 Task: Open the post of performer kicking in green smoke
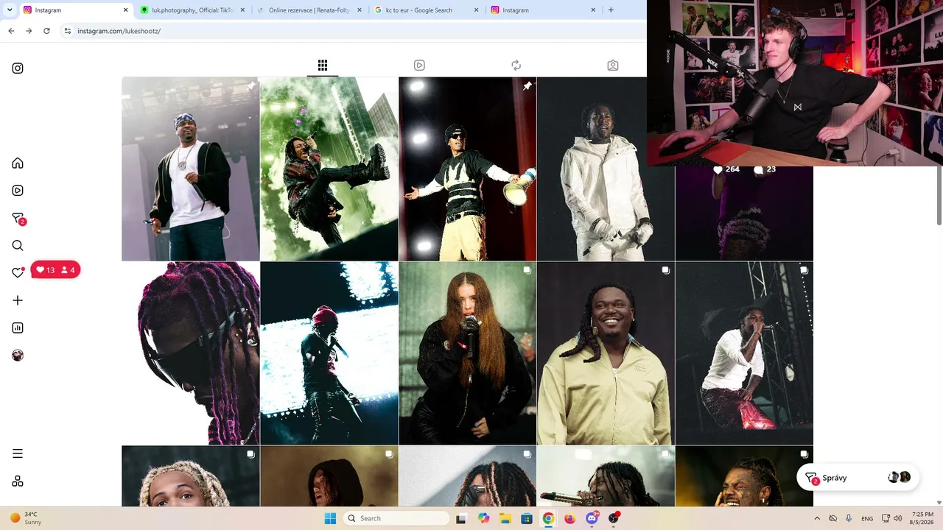329,169
